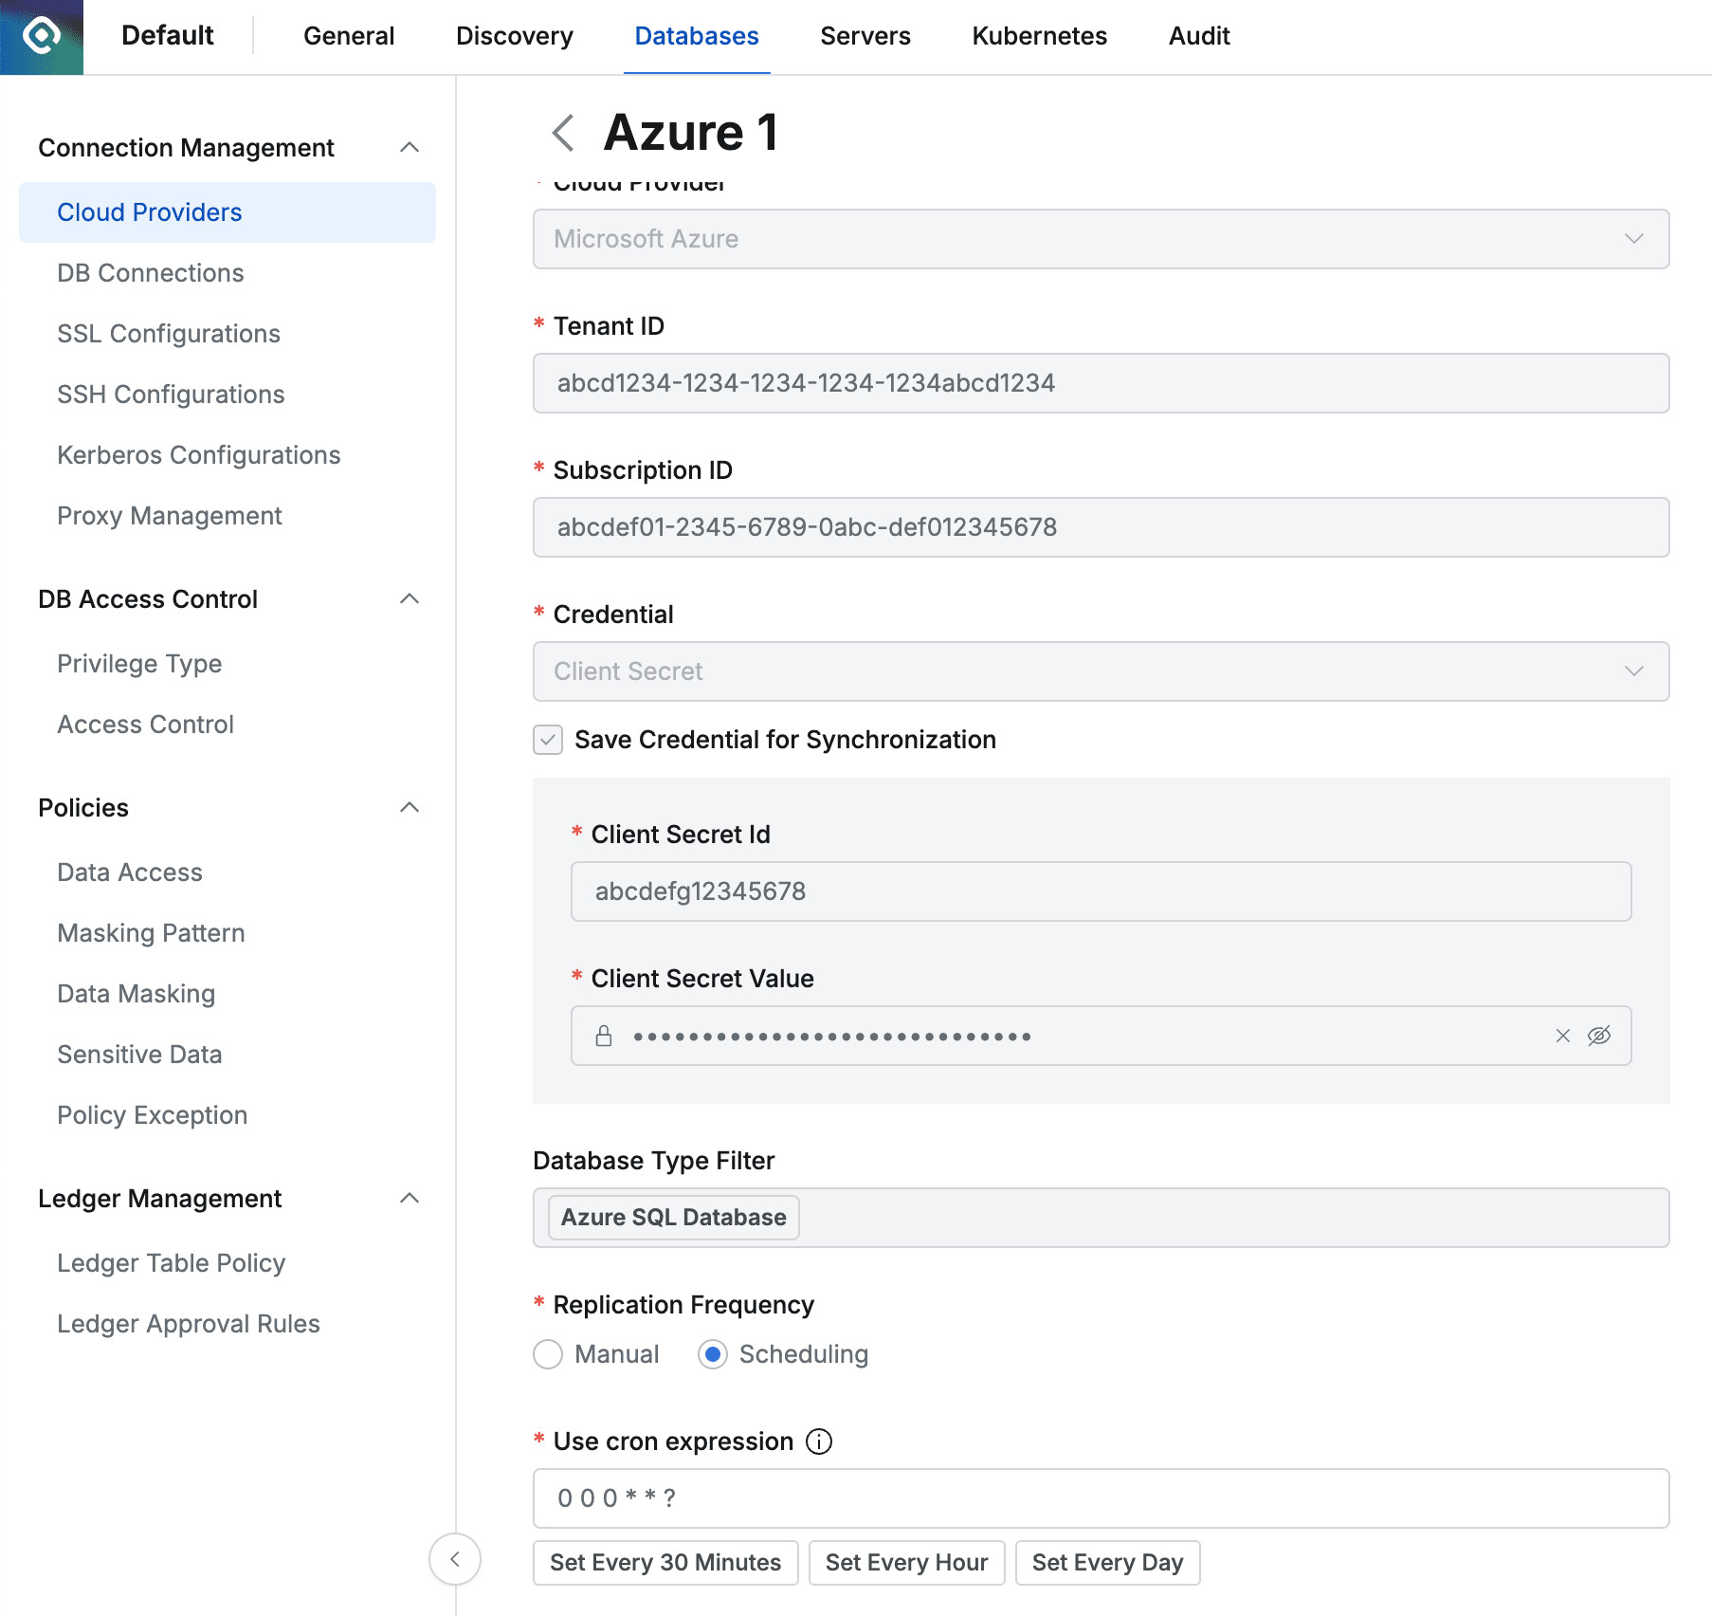This screenshot has width=1712, height=1616.
Task: Collapse the sidebar using the arrow button
Action: coord(455,1559)
